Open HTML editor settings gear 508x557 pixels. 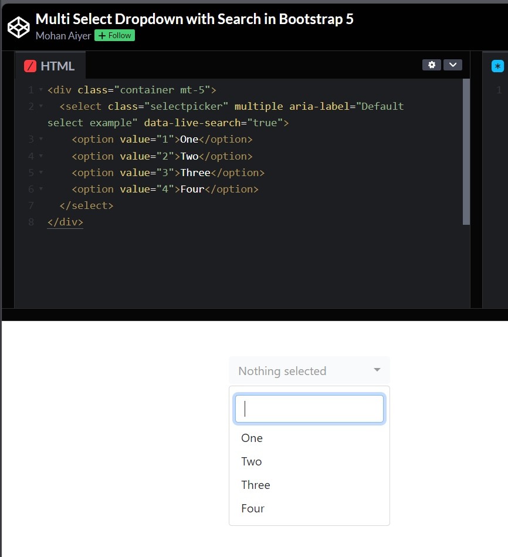pos(432,65)
